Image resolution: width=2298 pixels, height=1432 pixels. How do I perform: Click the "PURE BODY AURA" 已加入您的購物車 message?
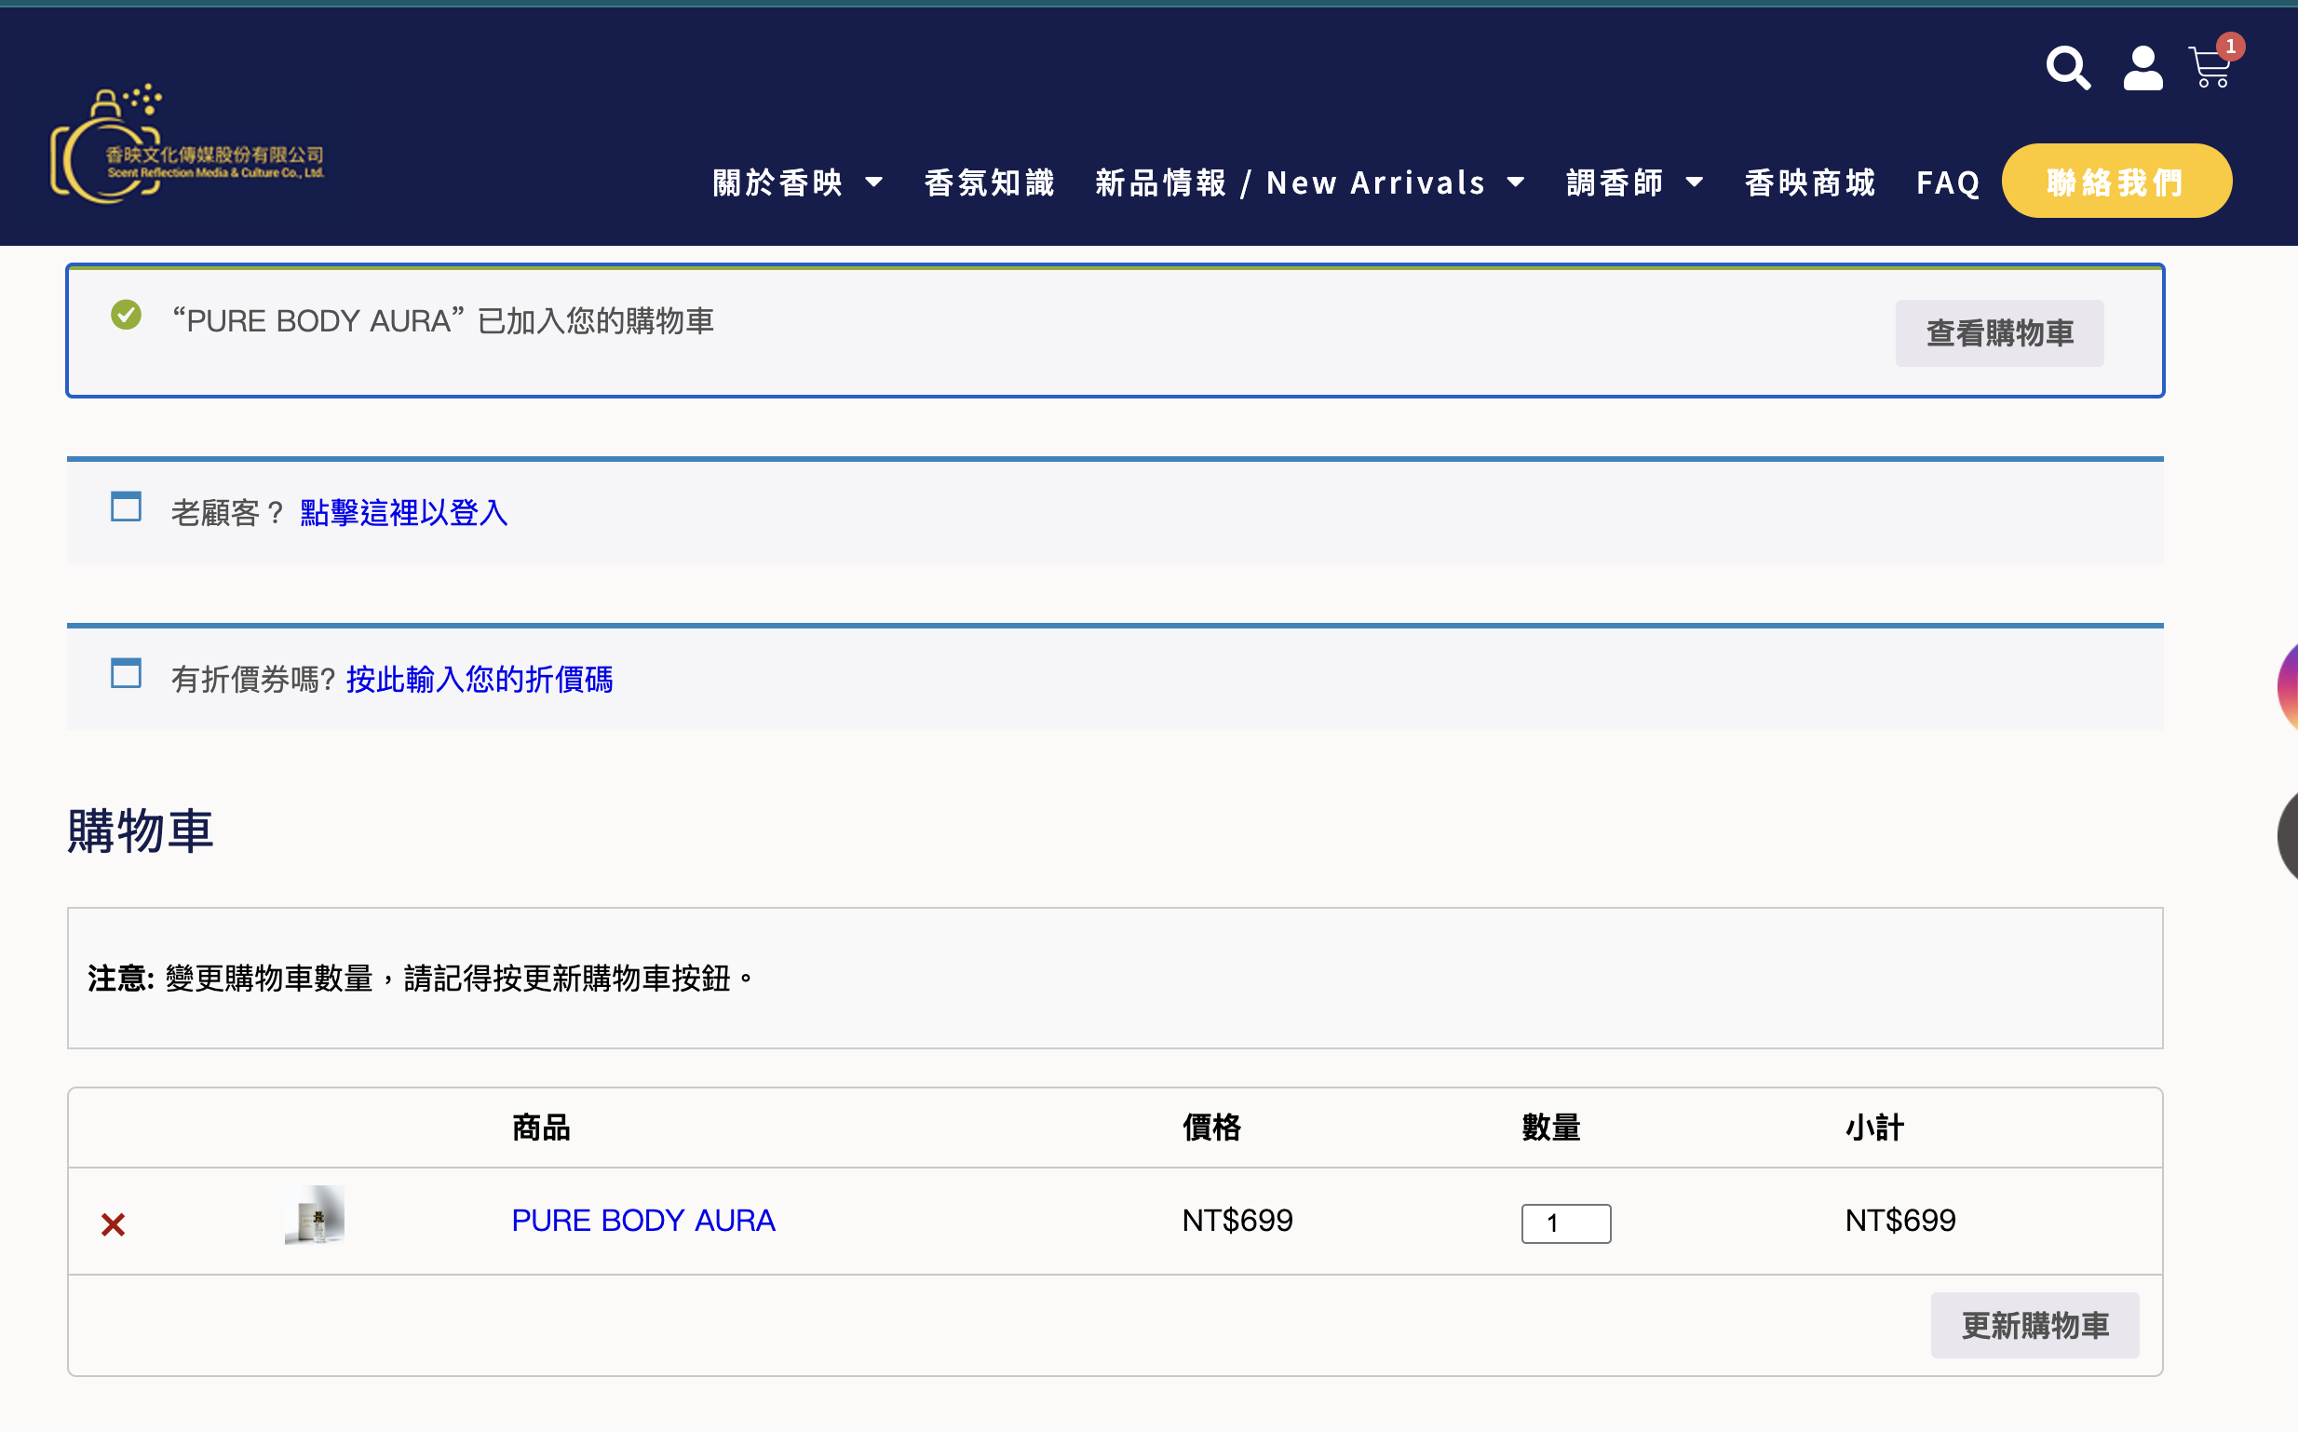[x=442, y=321]
